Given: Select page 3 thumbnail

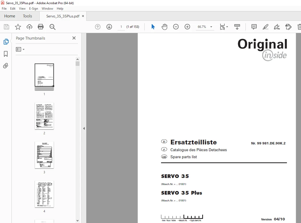Looking at the screenshot, I should (44, 155).
